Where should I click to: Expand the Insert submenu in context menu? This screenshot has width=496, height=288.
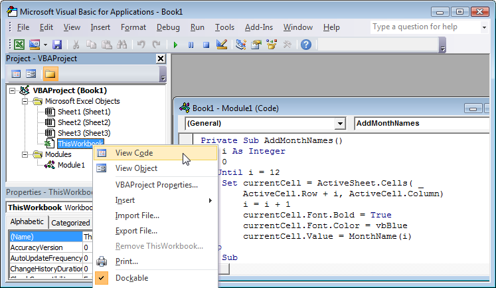point(155,200)
